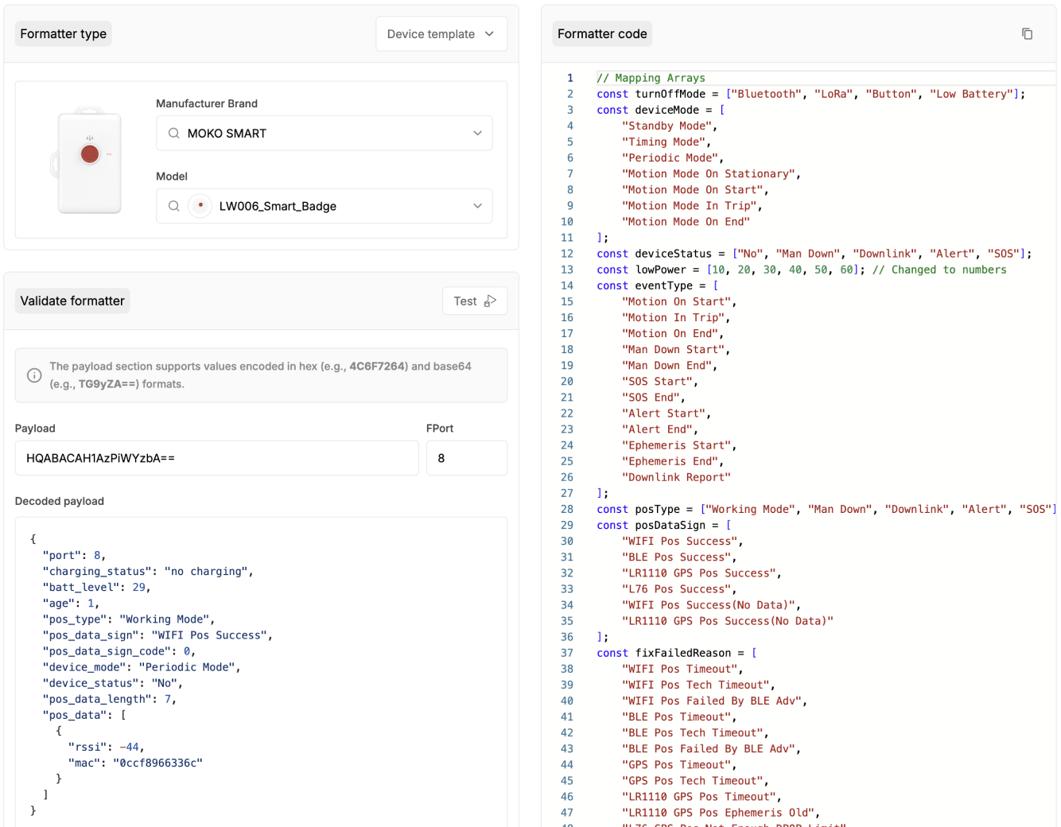The height and width of the screenshot is (827, 1061).
Task: Click the play icon on the Test button
Action: (x=490, y=301)
